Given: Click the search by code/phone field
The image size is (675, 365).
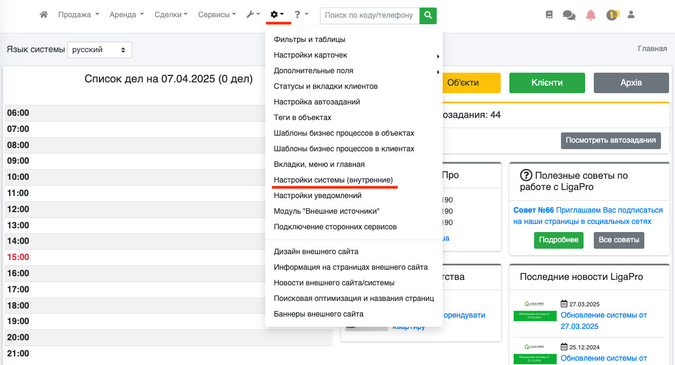Looking at the screenshot, I should pos(370,16).
